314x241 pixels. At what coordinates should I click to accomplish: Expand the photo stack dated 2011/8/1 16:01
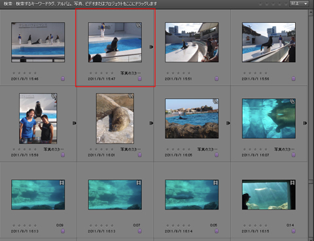[151, 123]
